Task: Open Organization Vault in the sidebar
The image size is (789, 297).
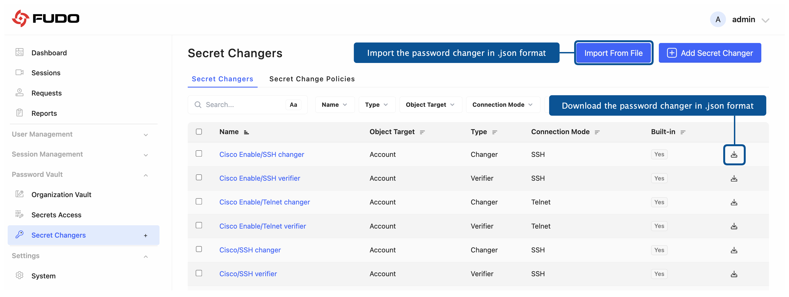Action: (61, 195)
